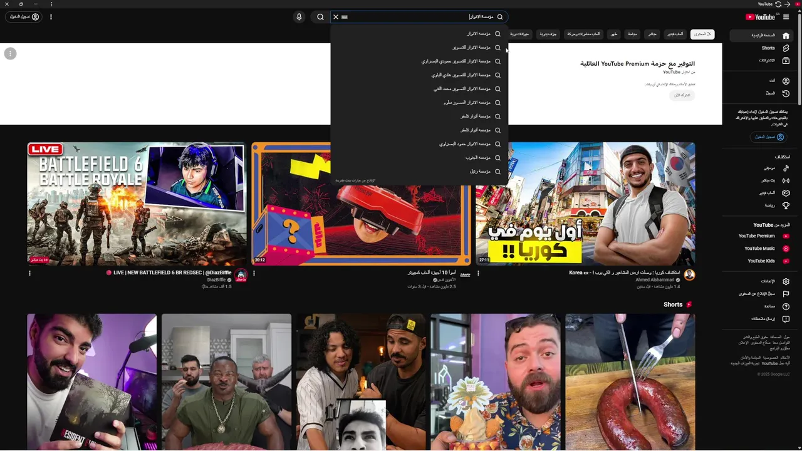
Task: Select the كل المحتوى filter chip
Action: pyautogui.click(x=702, y=34)
